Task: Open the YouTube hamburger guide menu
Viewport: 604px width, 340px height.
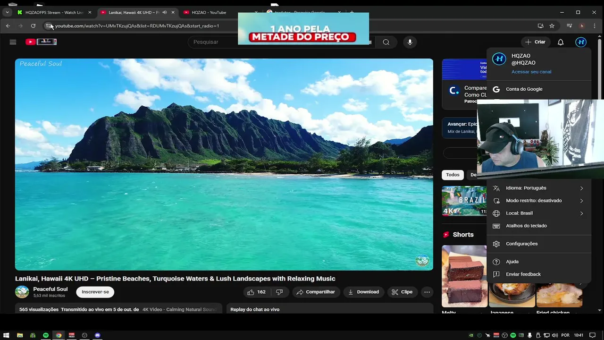Action: (13, 42)
